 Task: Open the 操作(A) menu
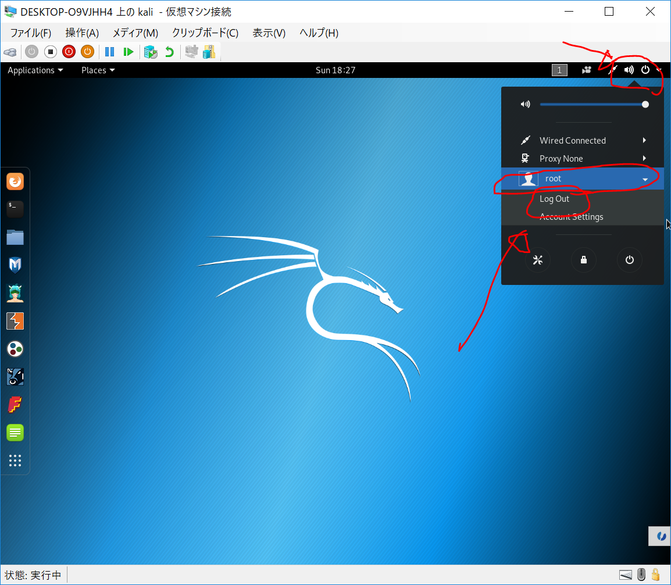pos(82,33)
